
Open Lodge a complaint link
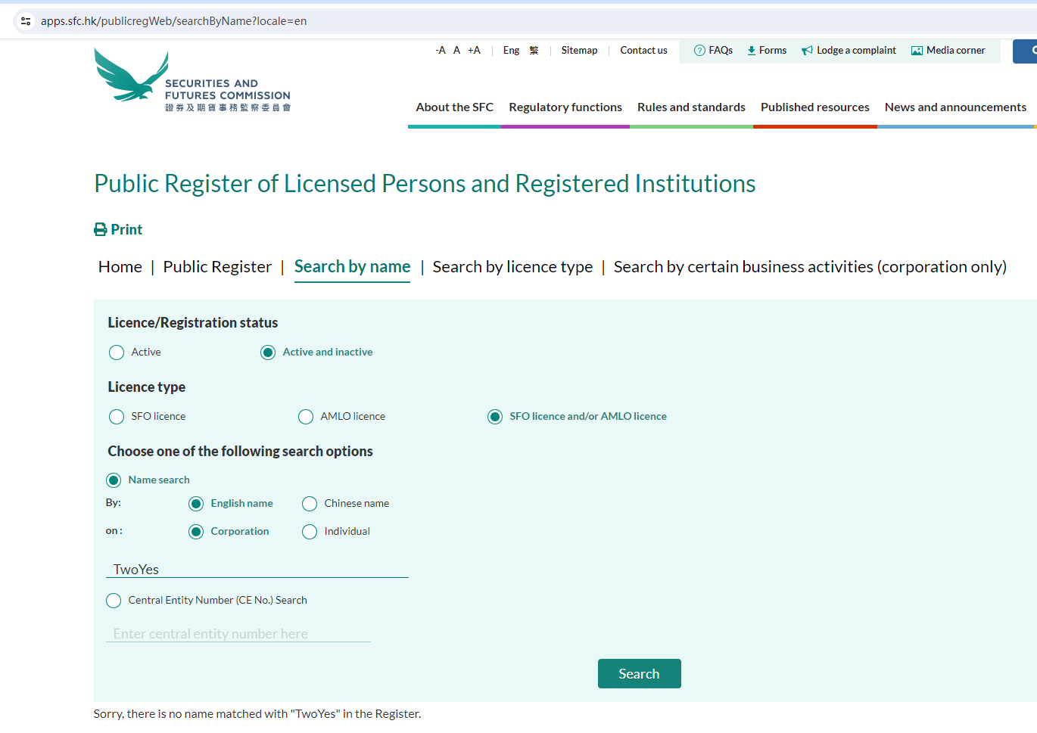[x=856, y=51]
